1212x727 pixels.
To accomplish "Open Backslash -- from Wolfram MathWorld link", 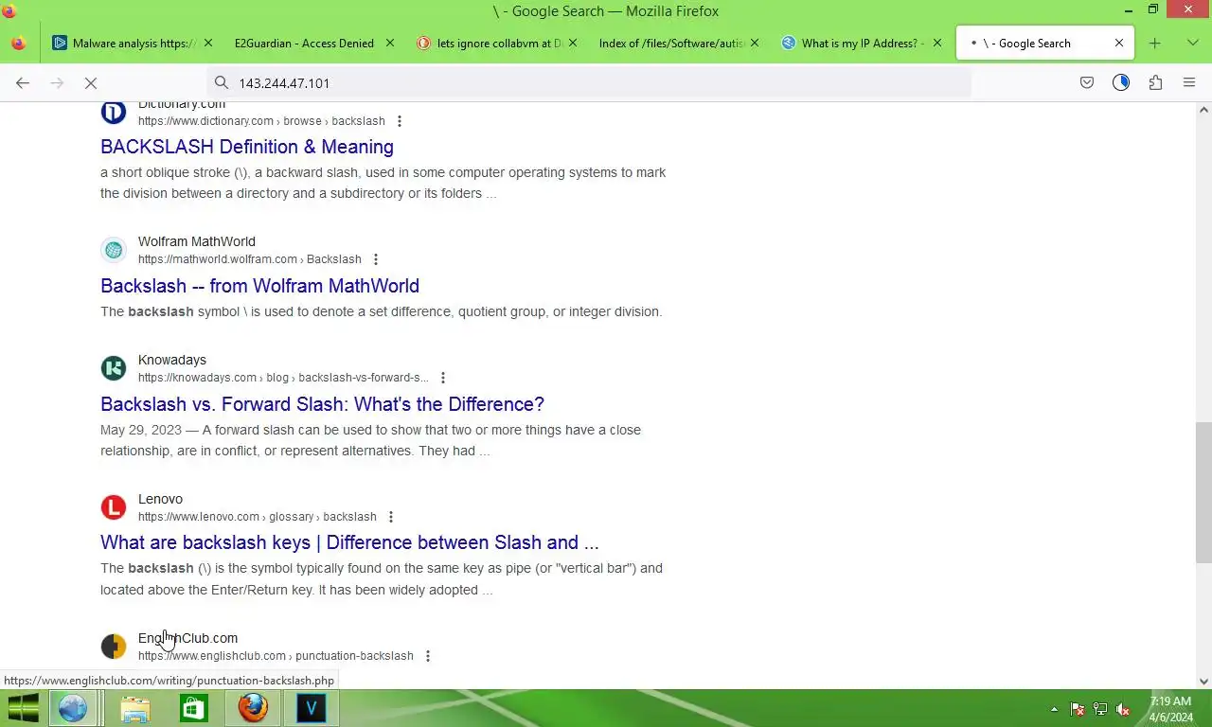I will point(259,286).
